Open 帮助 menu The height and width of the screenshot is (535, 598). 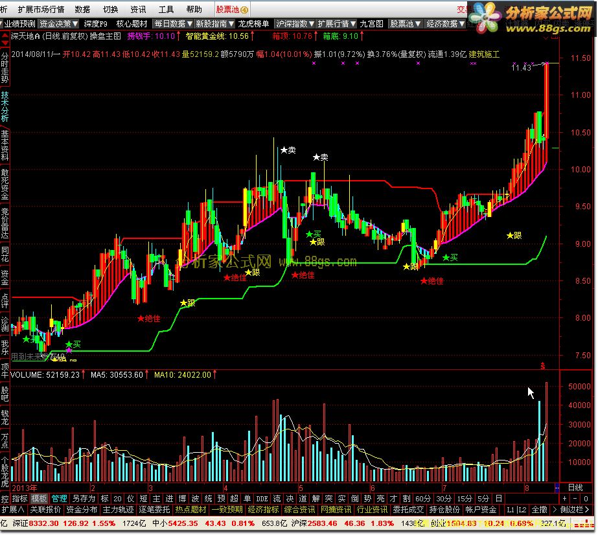point(194,10)
